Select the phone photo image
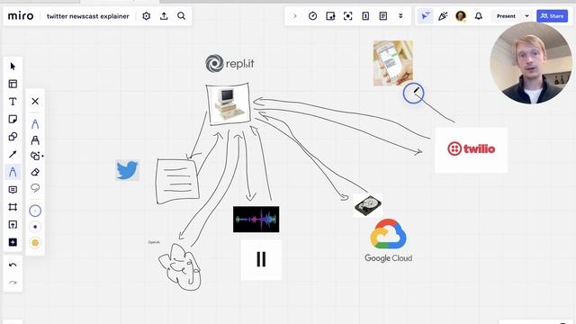The image size is (576, 324). [x=393, y=63]
